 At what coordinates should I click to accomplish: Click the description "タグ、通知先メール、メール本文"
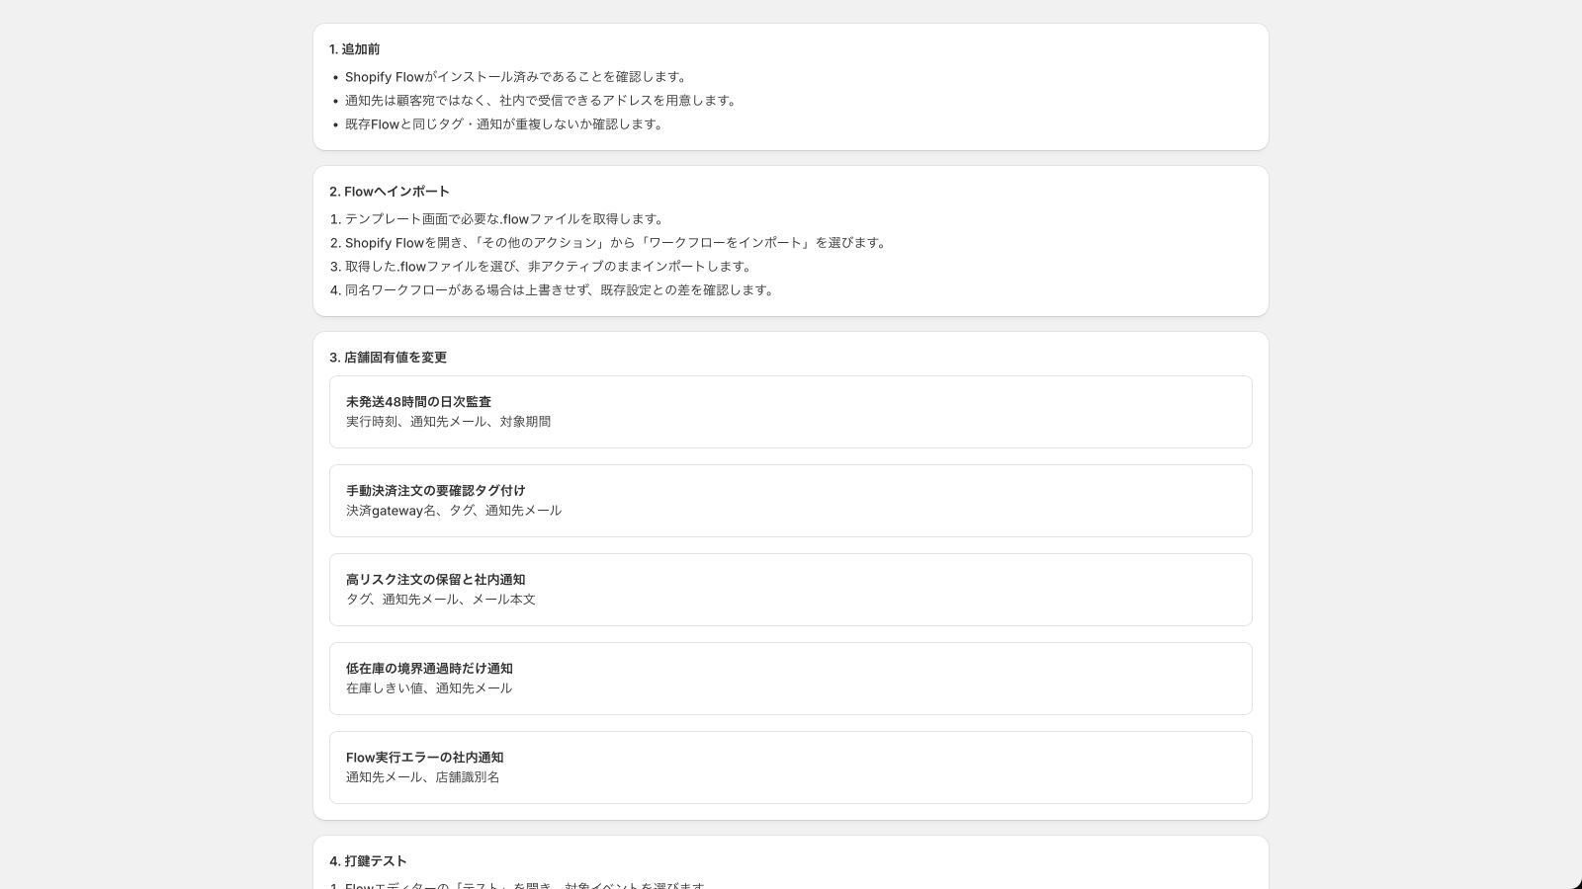(441, 600)
